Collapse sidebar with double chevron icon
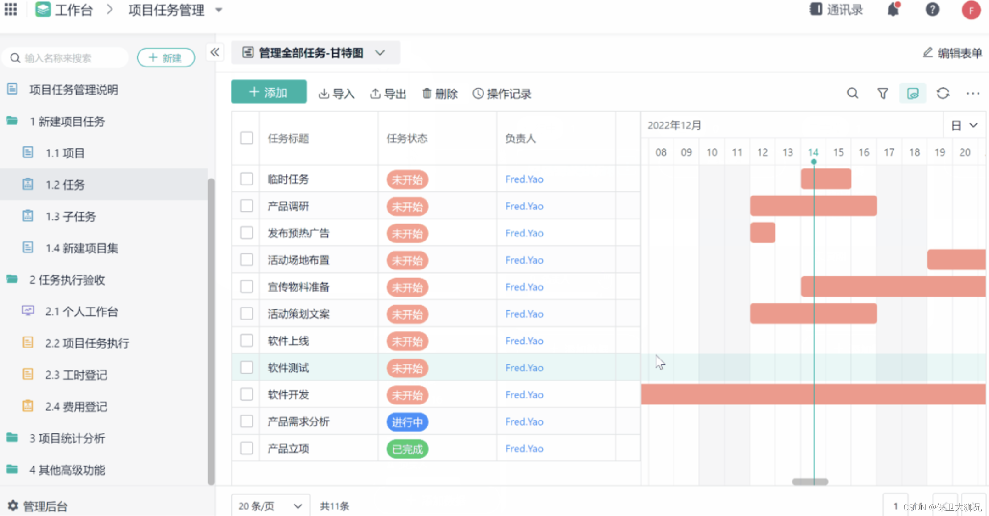Viewport: 989px width, 516px height. tap(214, 52)
